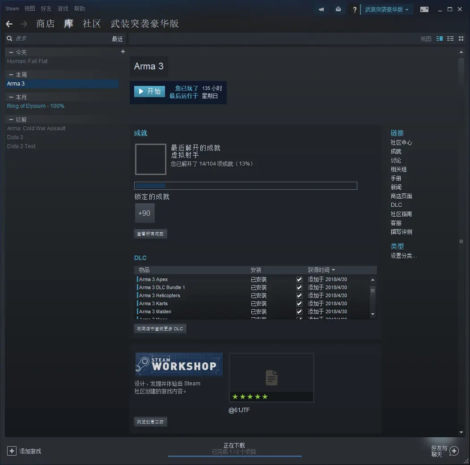Open the 好友 menu
The width and height of the screenshot is (470, 465).
click(x=46, y=9)
